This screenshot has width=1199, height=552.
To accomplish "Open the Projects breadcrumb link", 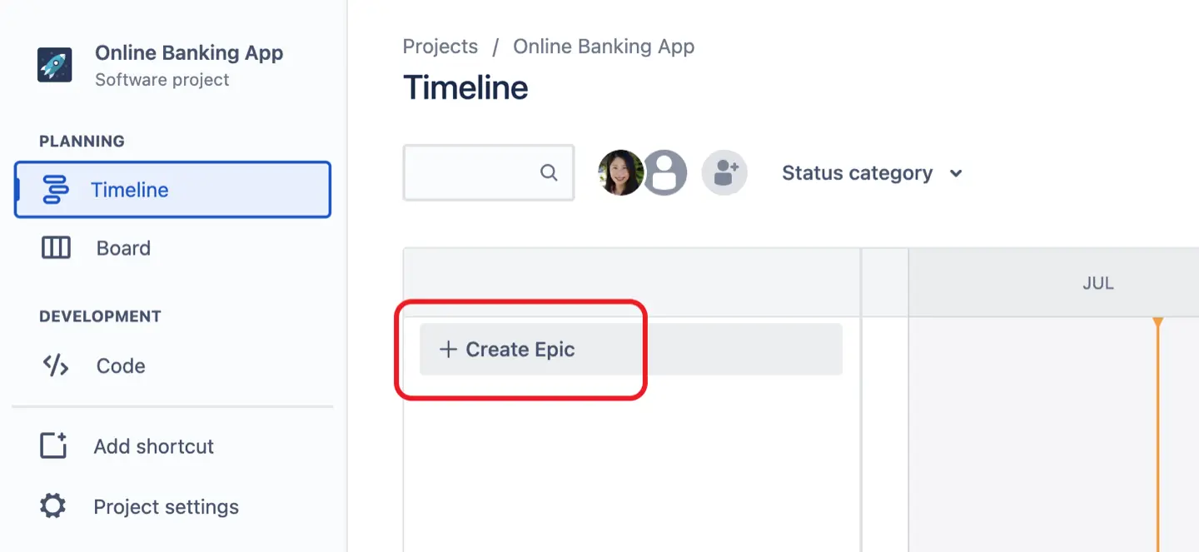I will 440,46.
